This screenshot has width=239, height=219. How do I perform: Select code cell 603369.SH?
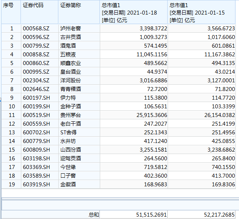[39, 167]
